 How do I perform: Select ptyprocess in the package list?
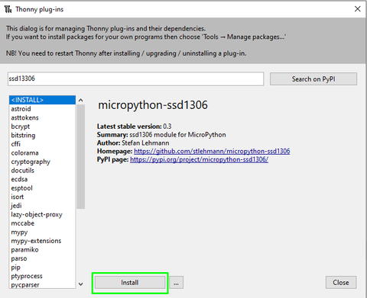click(x=42, y=276)
